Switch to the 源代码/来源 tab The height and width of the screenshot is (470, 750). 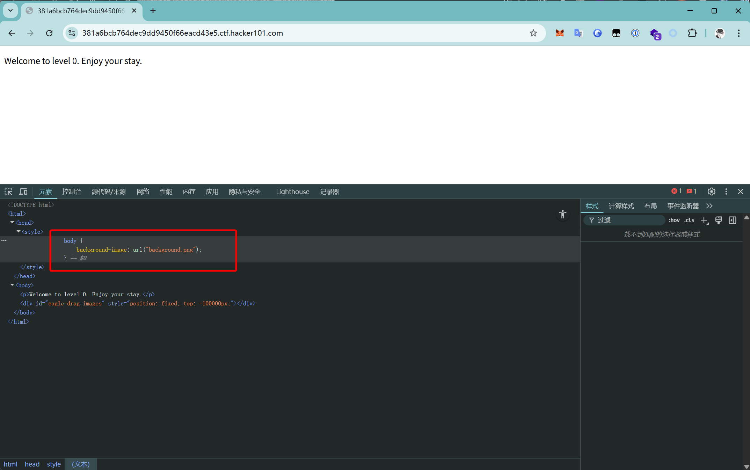click(x=109, y=191)
